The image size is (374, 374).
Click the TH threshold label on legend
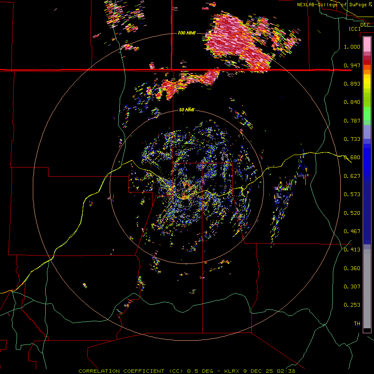357,324
